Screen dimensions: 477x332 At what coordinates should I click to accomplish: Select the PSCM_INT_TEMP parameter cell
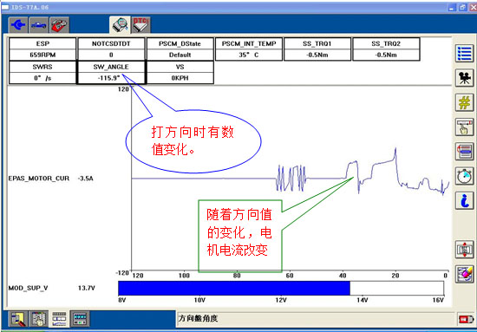pyautogui.click(x=249, y=49)
